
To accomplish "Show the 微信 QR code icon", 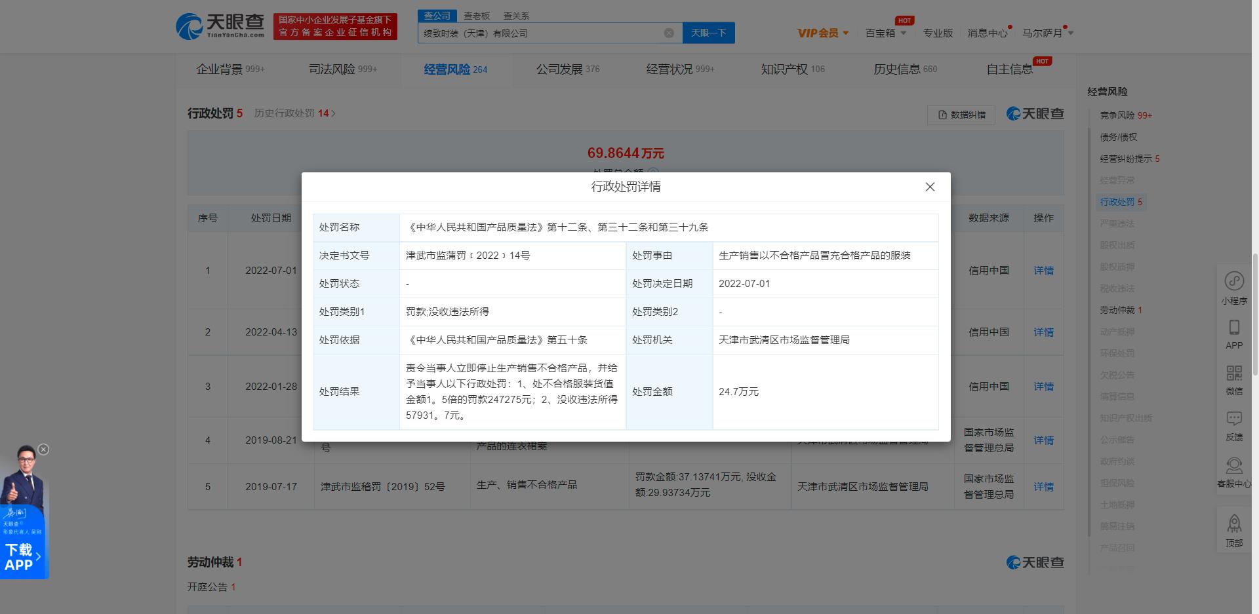I will [x=1234, y=374].
